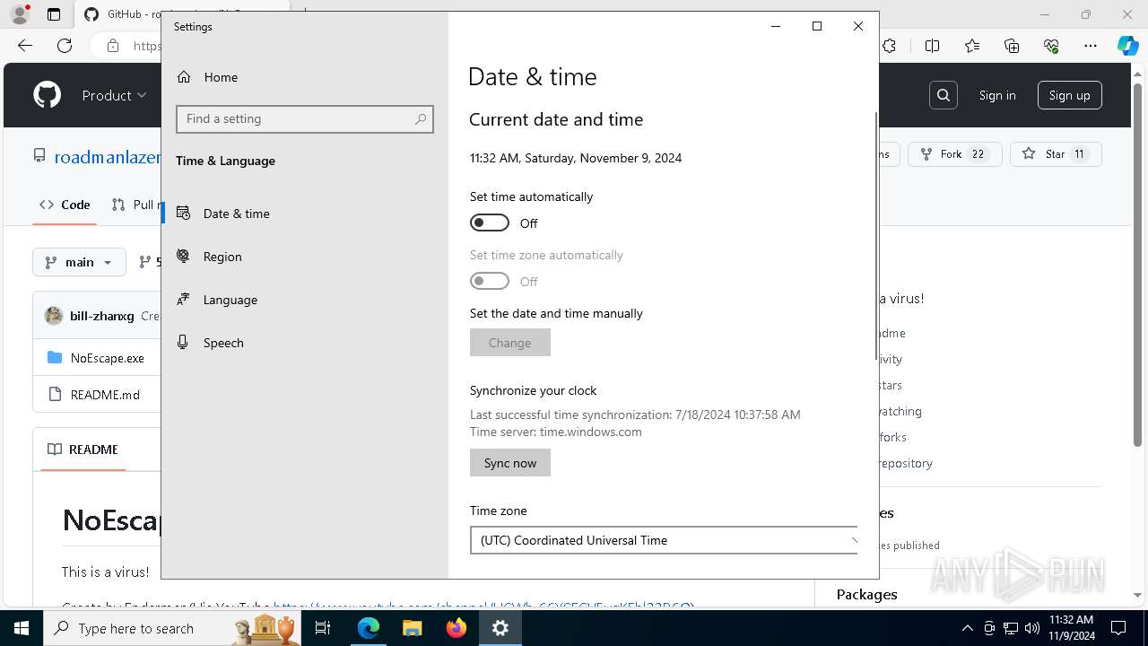Click the Fork button on GitHub repo
1148x646 pixels.
(954, 154)
